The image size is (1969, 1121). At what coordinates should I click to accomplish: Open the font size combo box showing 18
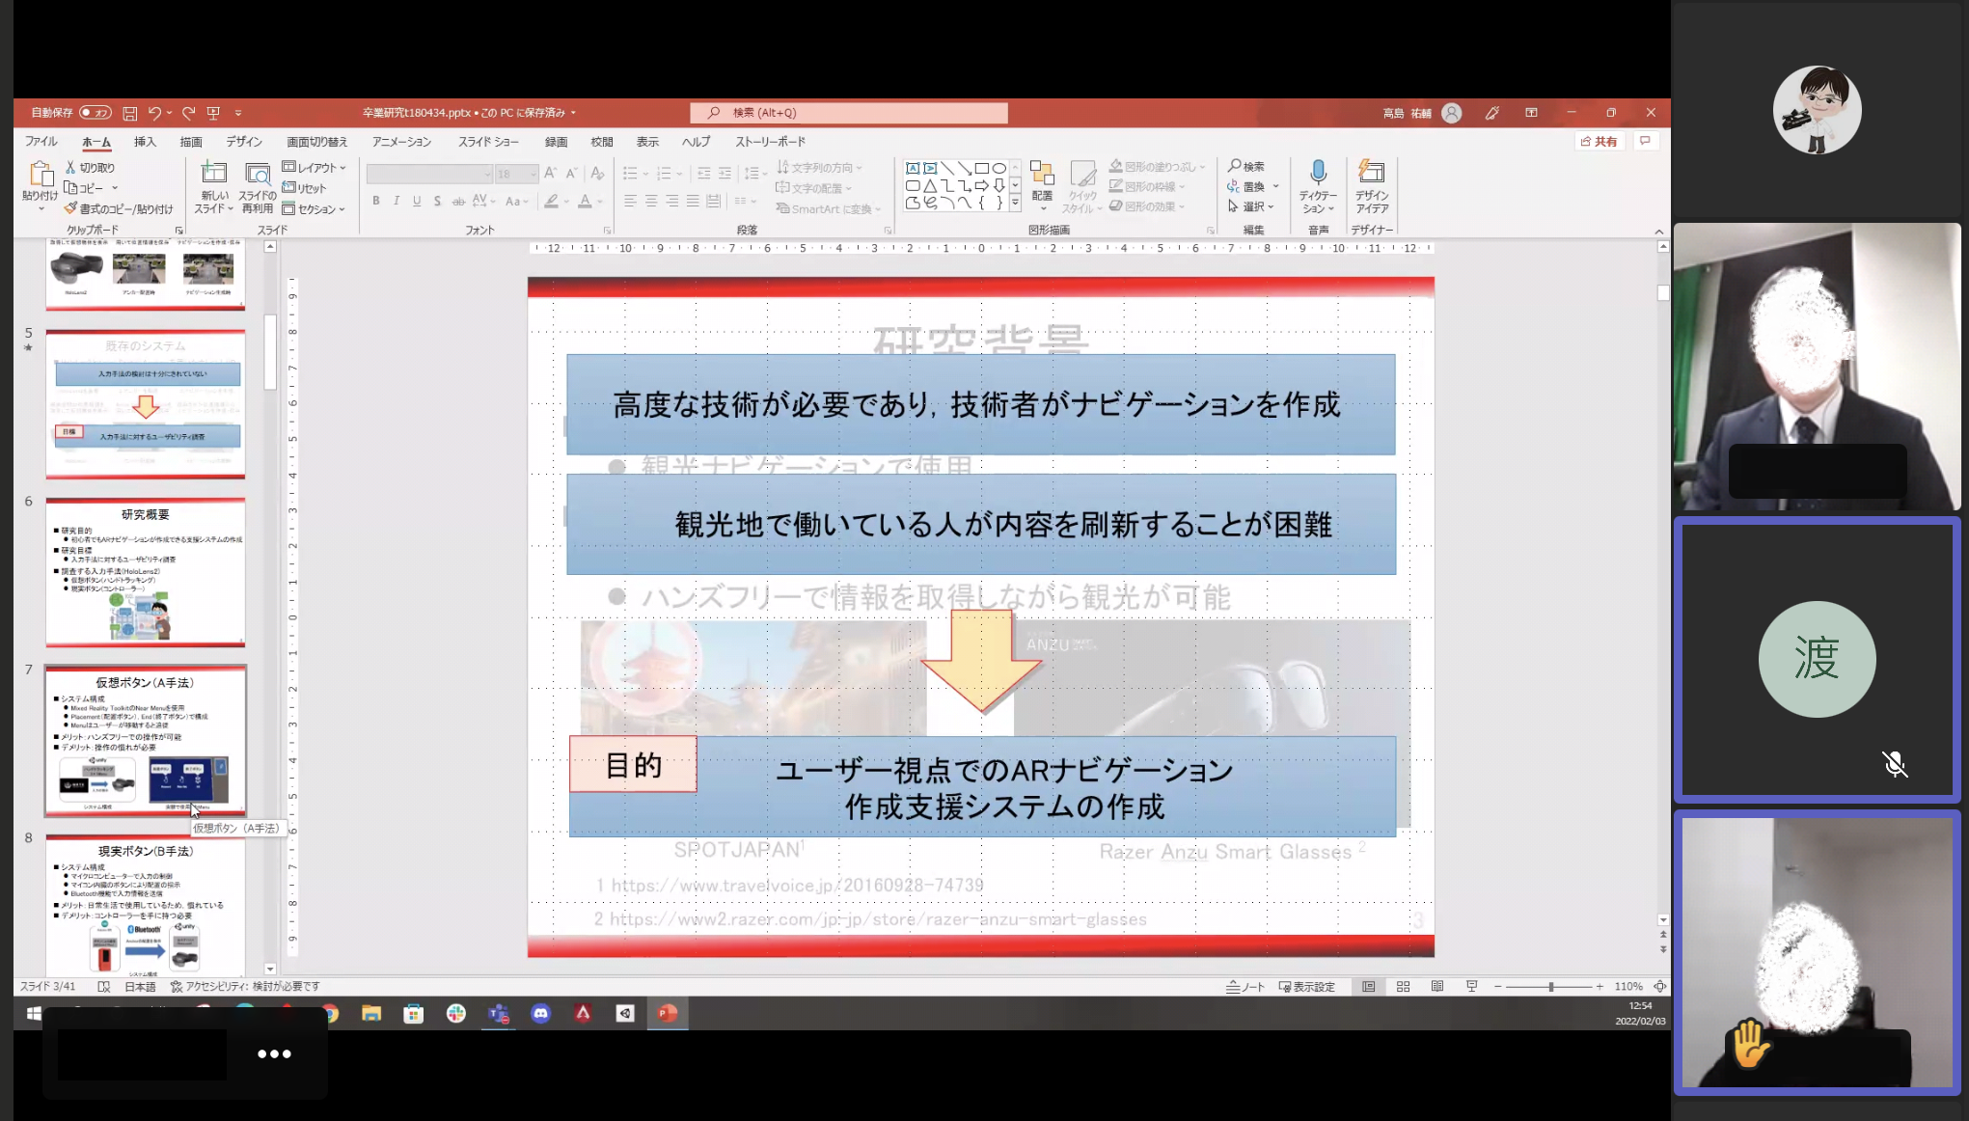516,174
